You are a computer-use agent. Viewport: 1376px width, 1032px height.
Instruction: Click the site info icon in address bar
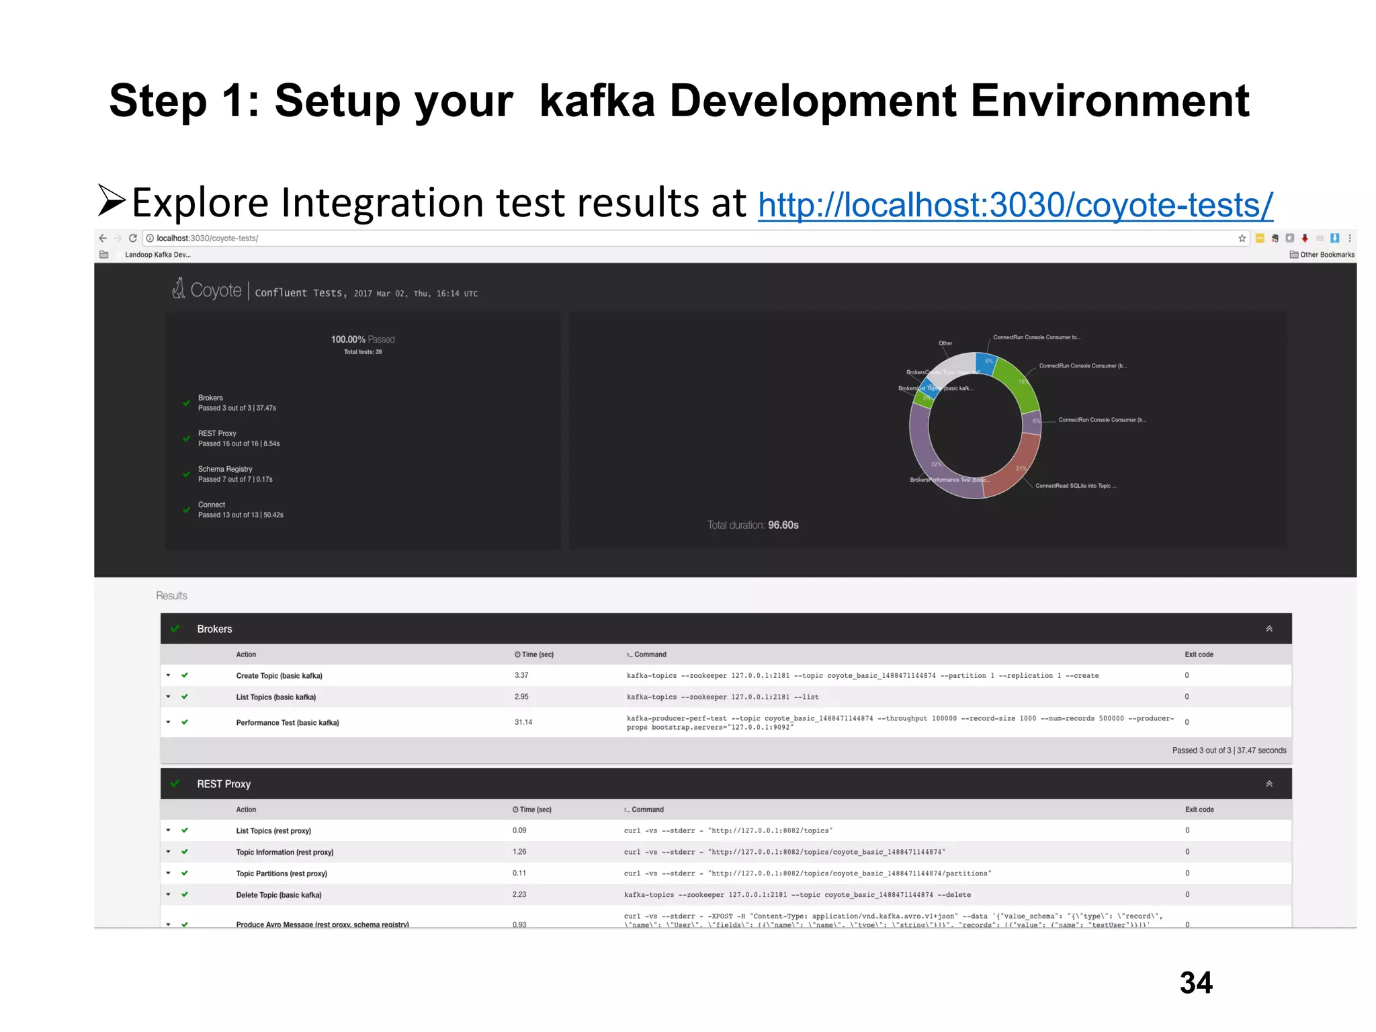[150, 238]
